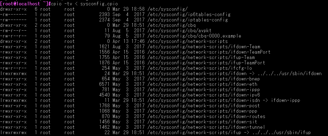Click the ifcfg-lo file path

pos(200,68)
